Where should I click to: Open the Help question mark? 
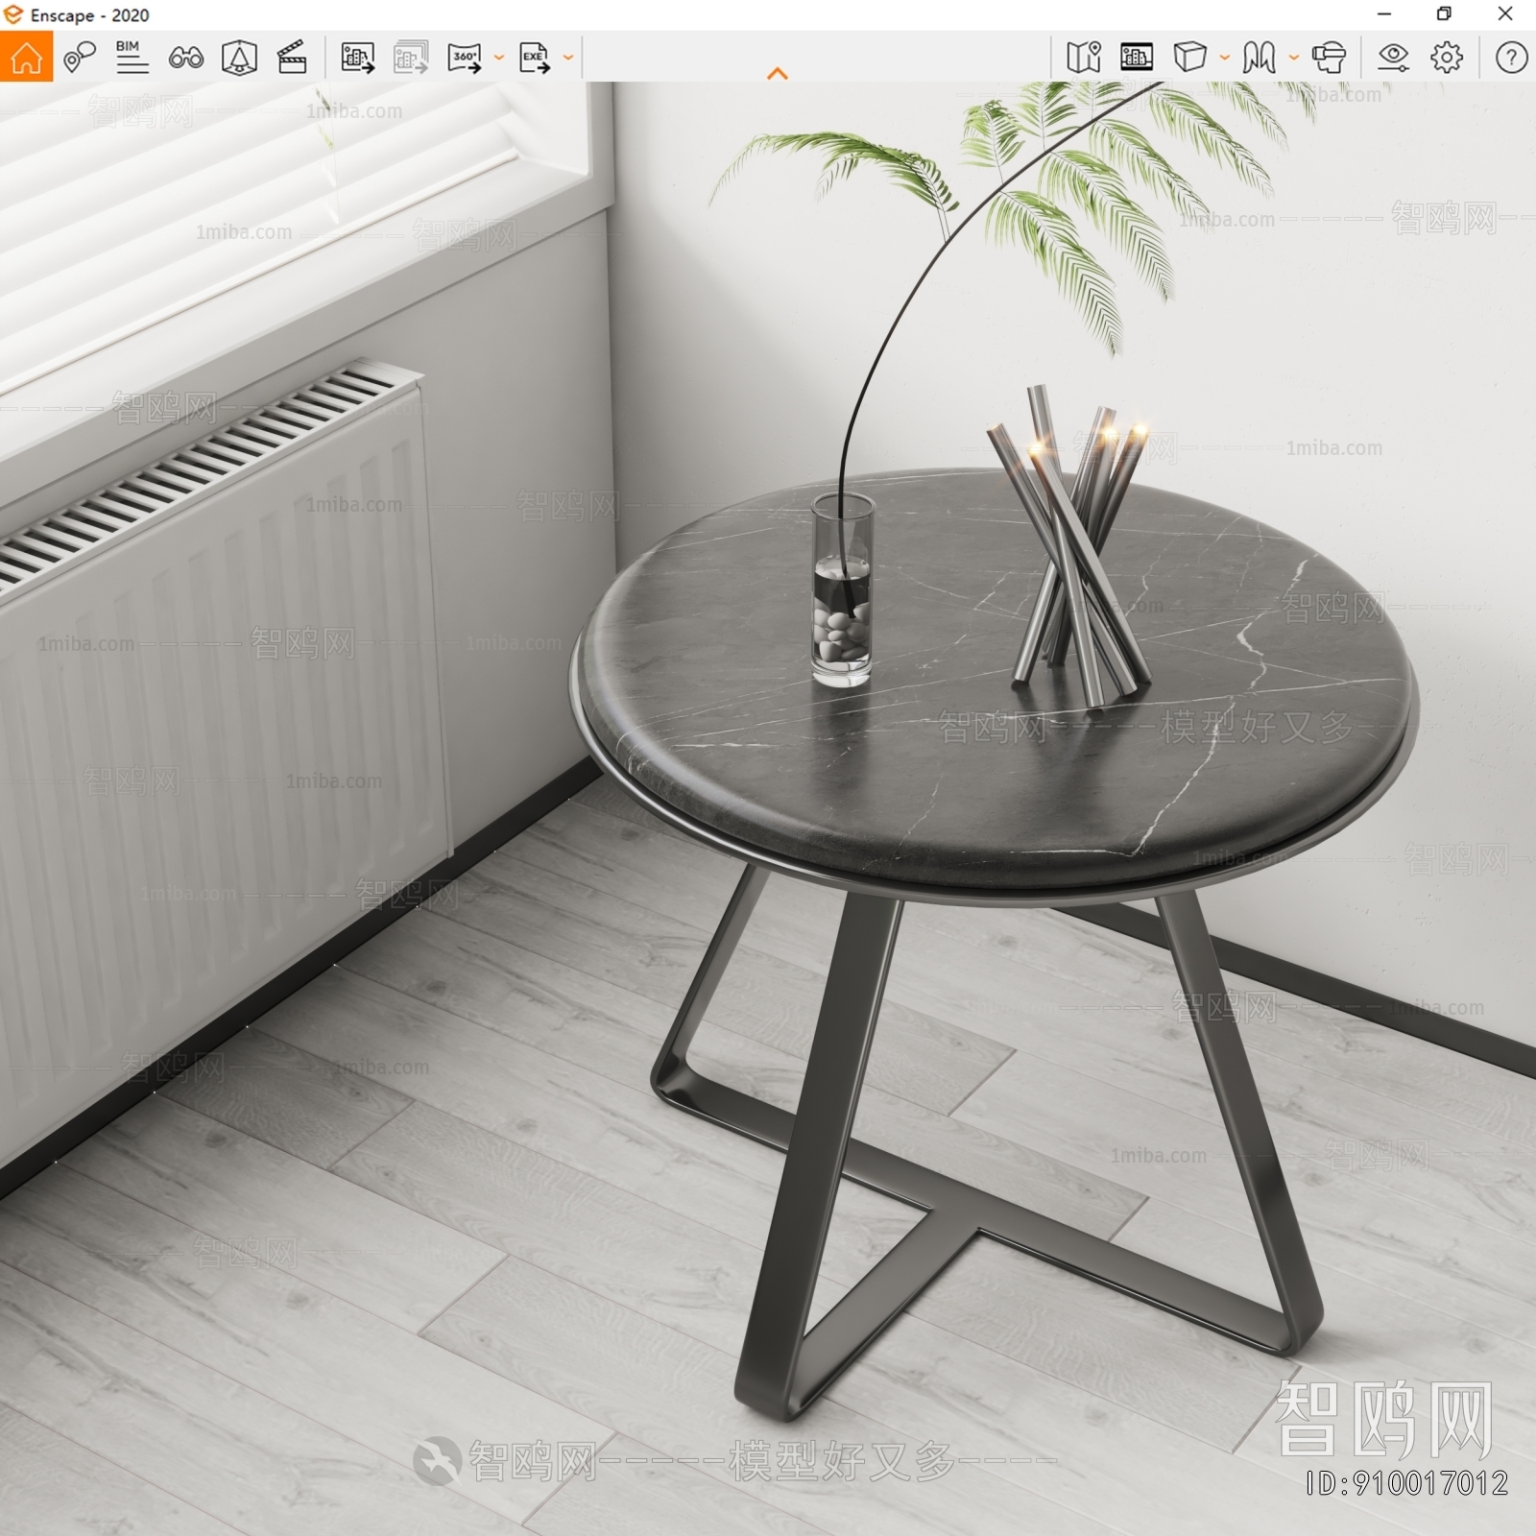(x=1511, y=58)
